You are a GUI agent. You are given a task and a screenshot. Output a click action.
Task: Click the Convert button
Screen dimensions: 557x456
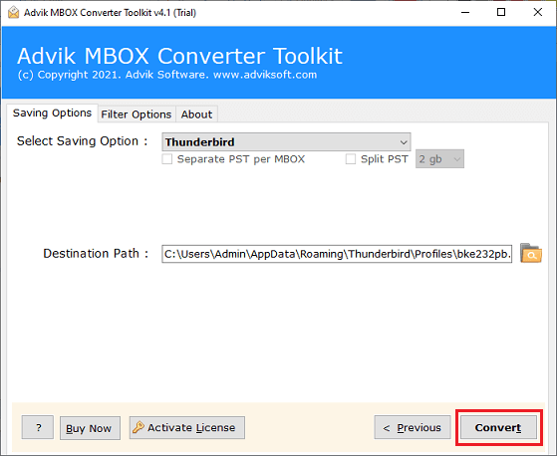click(498, 427)
